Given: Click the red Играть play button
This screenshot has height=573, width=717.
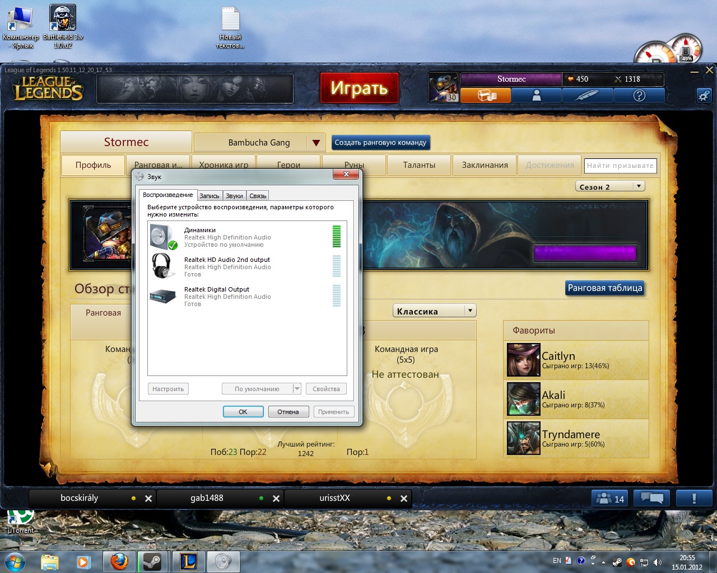Looking at the screenshot, I should tap(359, 88).
